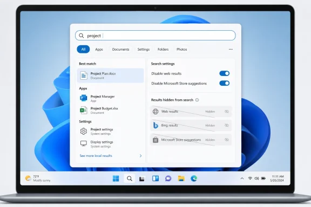This screenshot has width=311, height=207.
Task: Click the Microsoft Store bag icon
Action: pyautogui.click(x=155, y=140)
